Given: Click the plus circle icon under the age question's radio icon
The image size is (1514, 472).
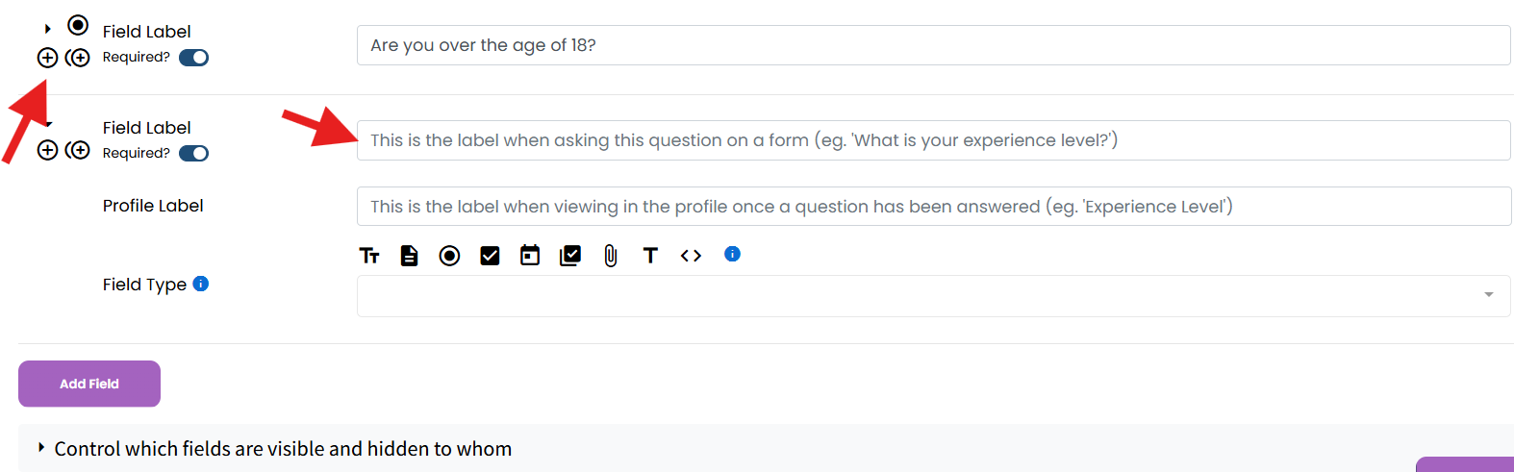Looking at the screenshot, I should pos(47,58).
